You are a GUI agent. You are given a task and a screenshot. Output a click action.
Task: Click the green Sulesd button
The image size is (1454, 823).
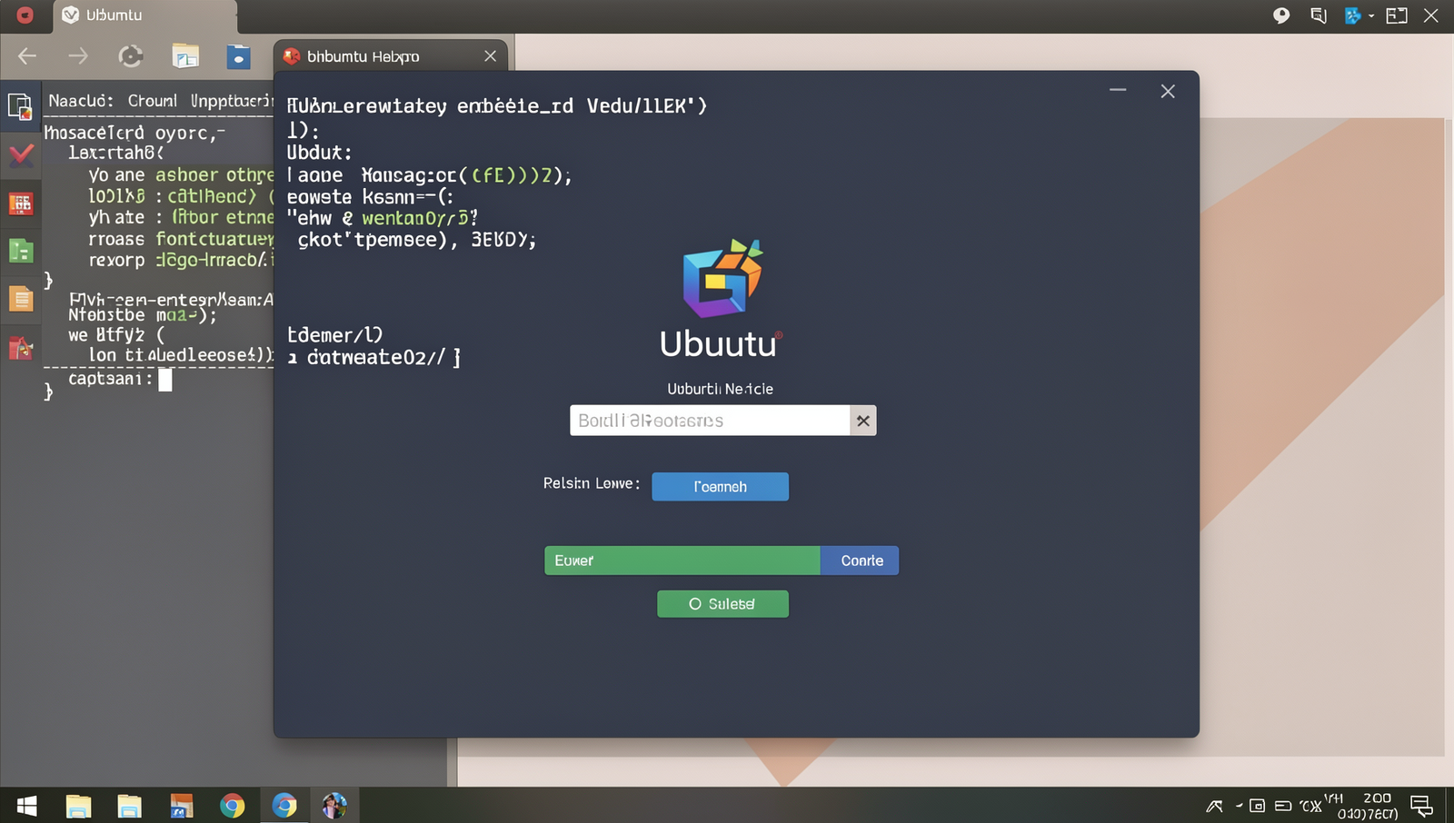tap(722, 604)
